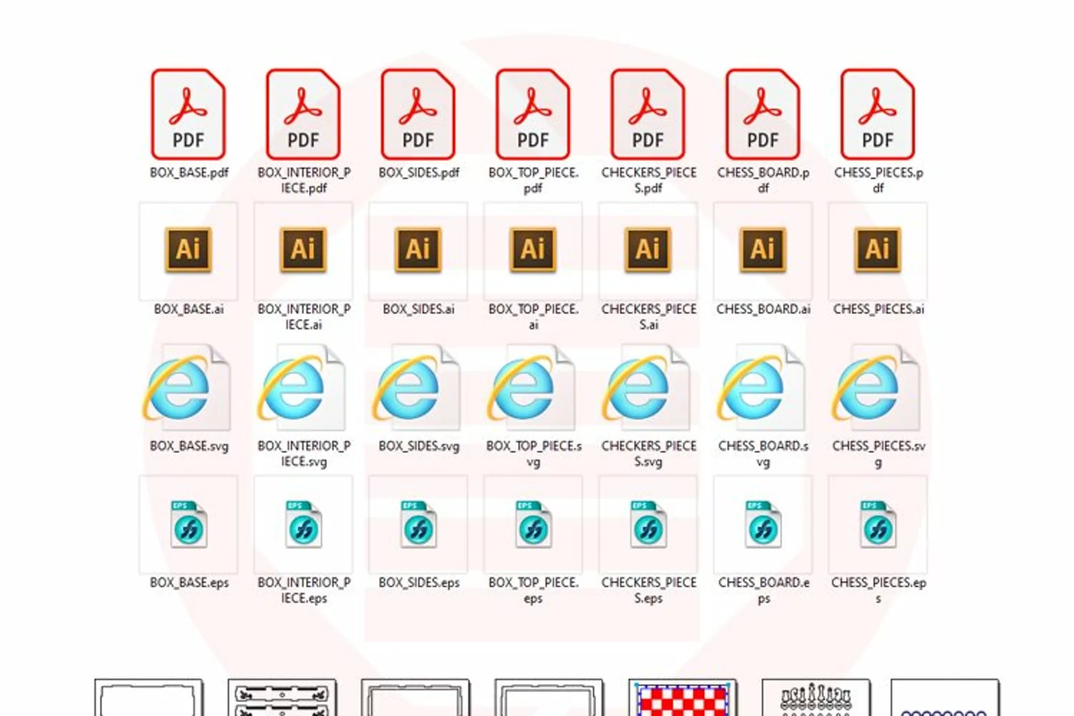Click the file name text "BOX_SIDES.ai"
Image resolution: width=1074 pixels, height=716 pixels.
419,309
